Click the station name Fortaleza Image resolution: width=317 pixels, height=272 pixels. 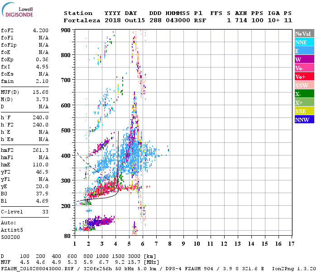click(x=82, y=20)
